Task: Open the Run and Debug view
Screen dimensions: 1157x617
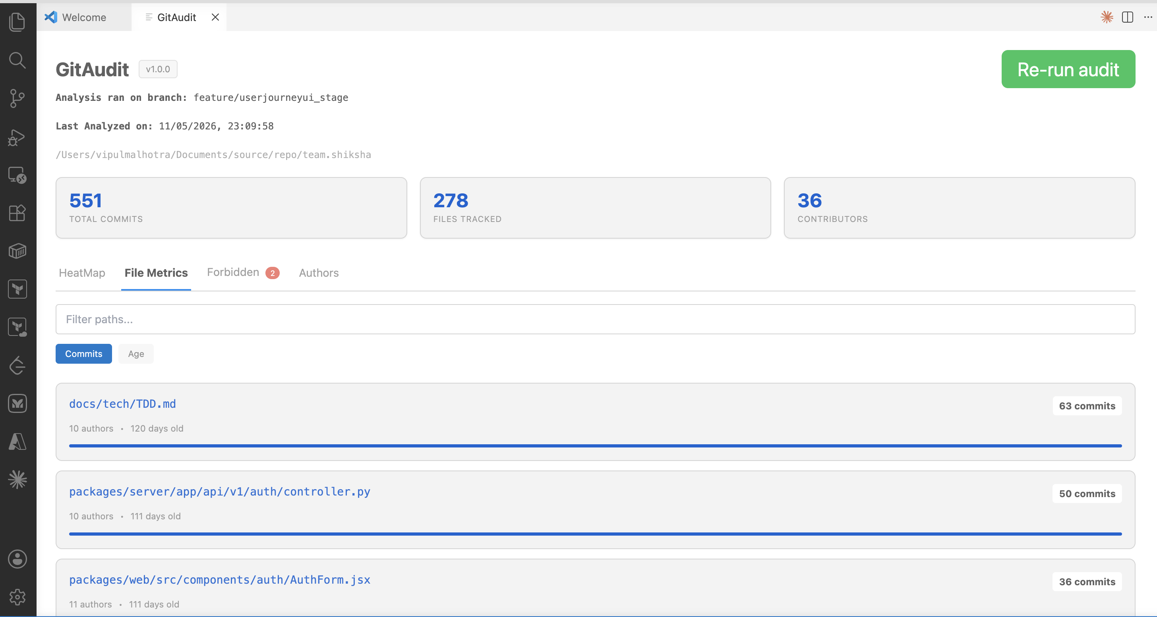Action: click(x=17, y=137)
